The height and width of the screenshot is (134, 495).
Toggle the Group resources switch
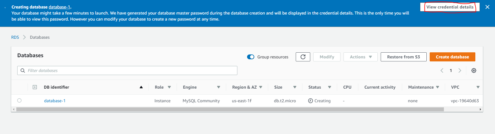point(251,57)
